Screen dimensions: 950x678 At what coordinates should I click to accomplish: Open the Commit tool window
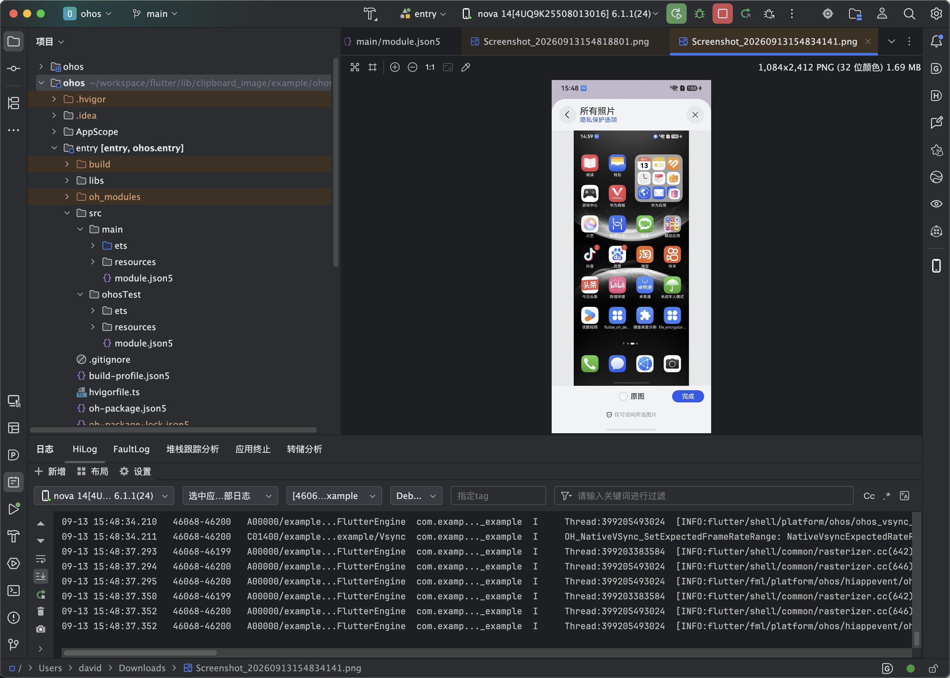pyautogui.click(x=13, y=68)
